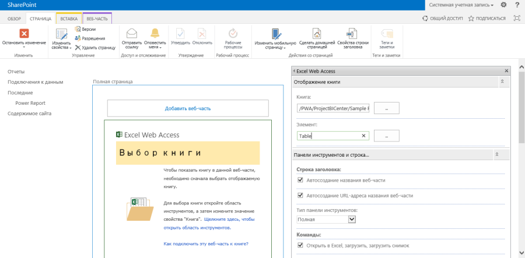Image resolution: width=525 pixels, height=258 pixels.
Task: Open the settings gear icon
Action: coord(503,5)
